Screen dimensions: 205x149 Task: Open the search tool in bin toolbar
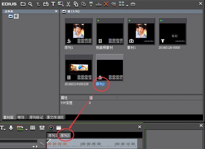click(30, 4)
